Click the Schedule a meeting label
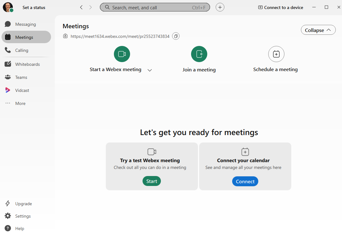This screenshot has width=342, height=235. (x=275, y=70)
